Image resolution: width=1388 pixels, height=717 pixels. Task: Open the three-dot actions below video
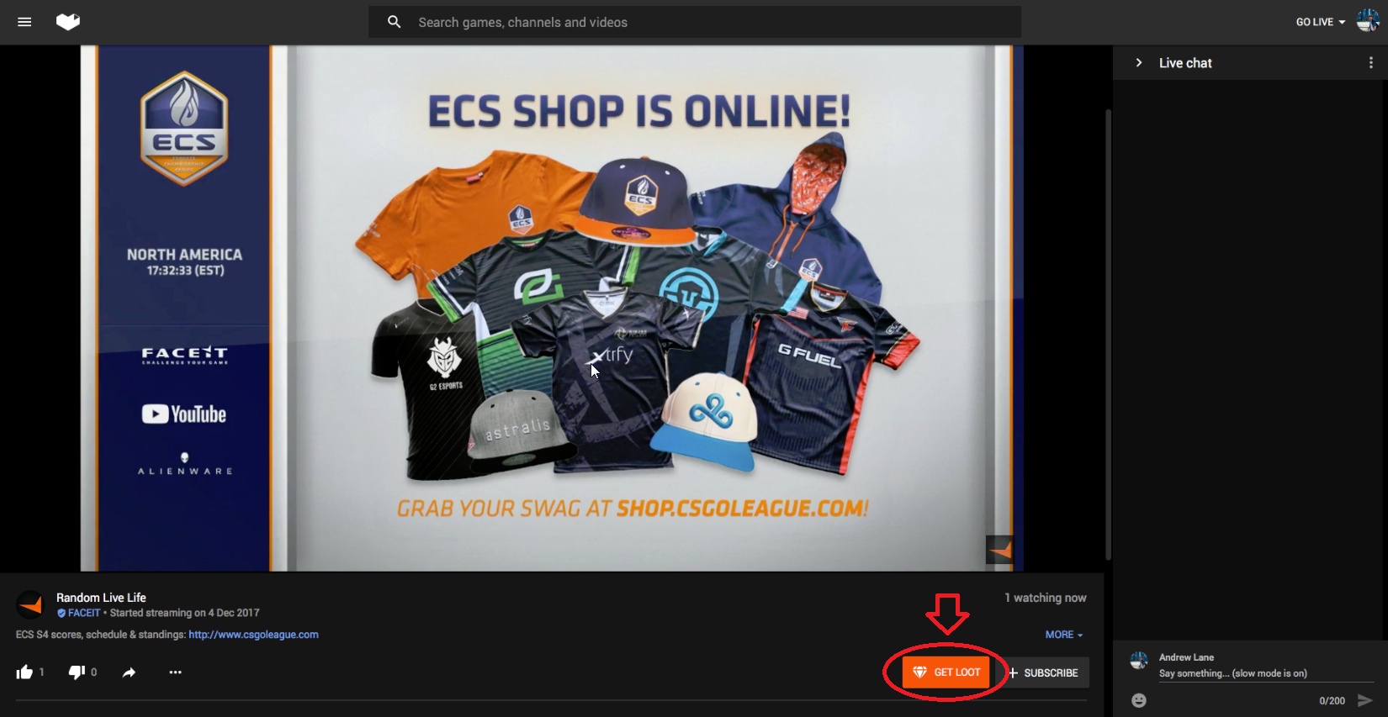pos(175,672)
